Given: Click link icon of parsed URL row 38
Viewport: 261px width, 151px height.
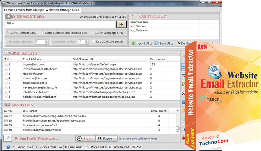Looking at the screenshot, I should coord(6,120).
